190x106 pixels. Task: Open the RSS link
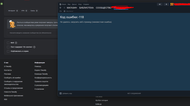(x=6, y=99)
